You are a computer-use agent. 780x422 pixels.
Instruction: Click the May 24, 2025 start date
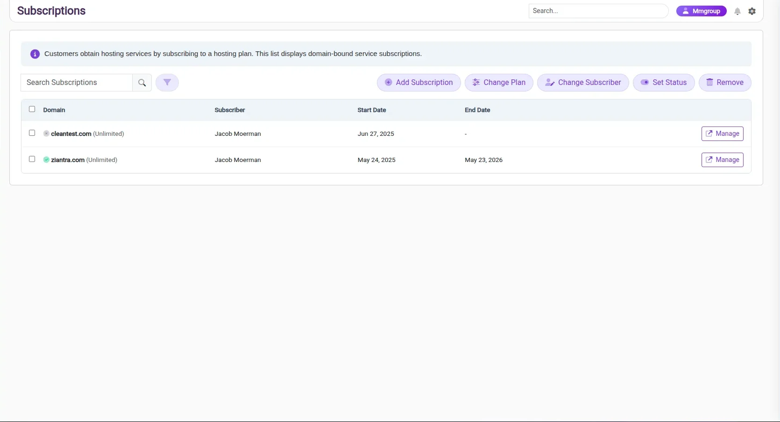point(376,160)
